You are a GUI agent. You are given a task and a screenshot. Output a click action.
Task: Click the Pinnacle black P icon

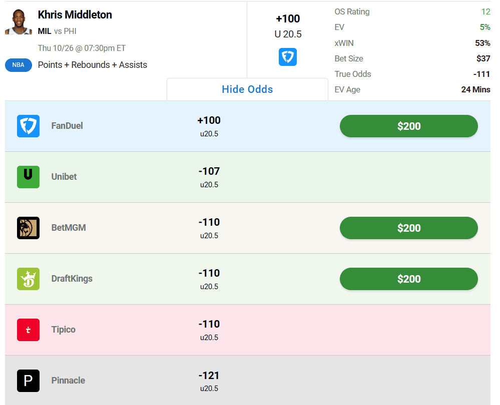pos(28,381)
